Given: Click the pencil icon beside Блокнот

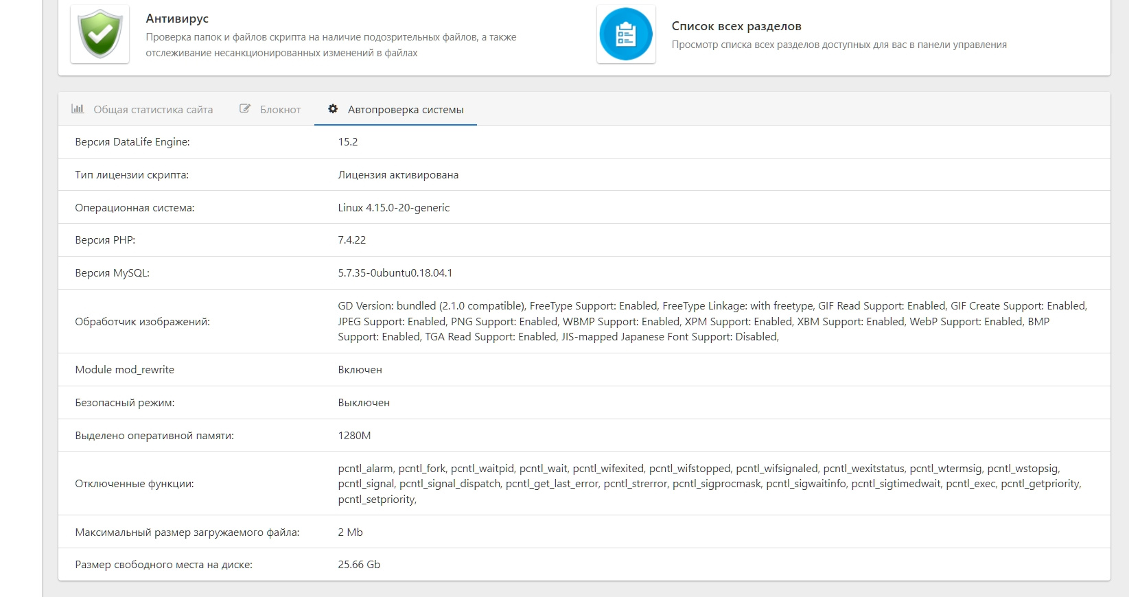Looking at the screenshot, I should (244, 109).
